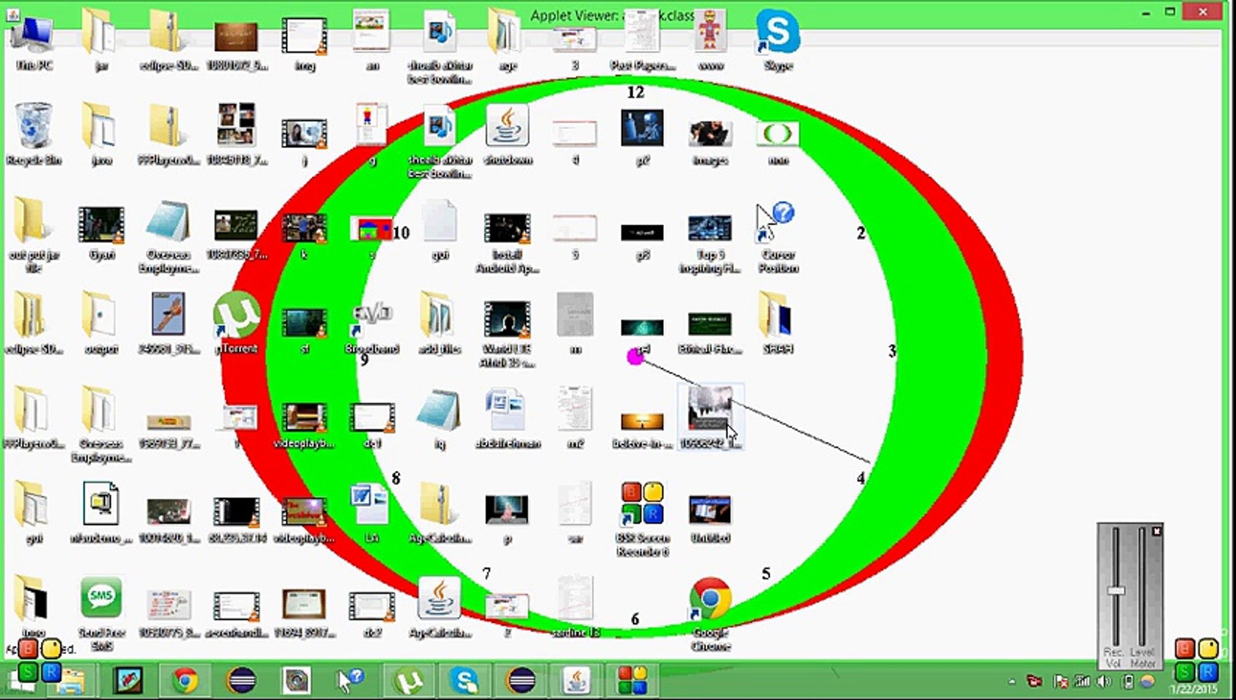Image resolution: width=1236 pixels, height=700 pixels.
Task: Select the p7 image file icon
Action: pyautogui.click(x=642, y=137)
